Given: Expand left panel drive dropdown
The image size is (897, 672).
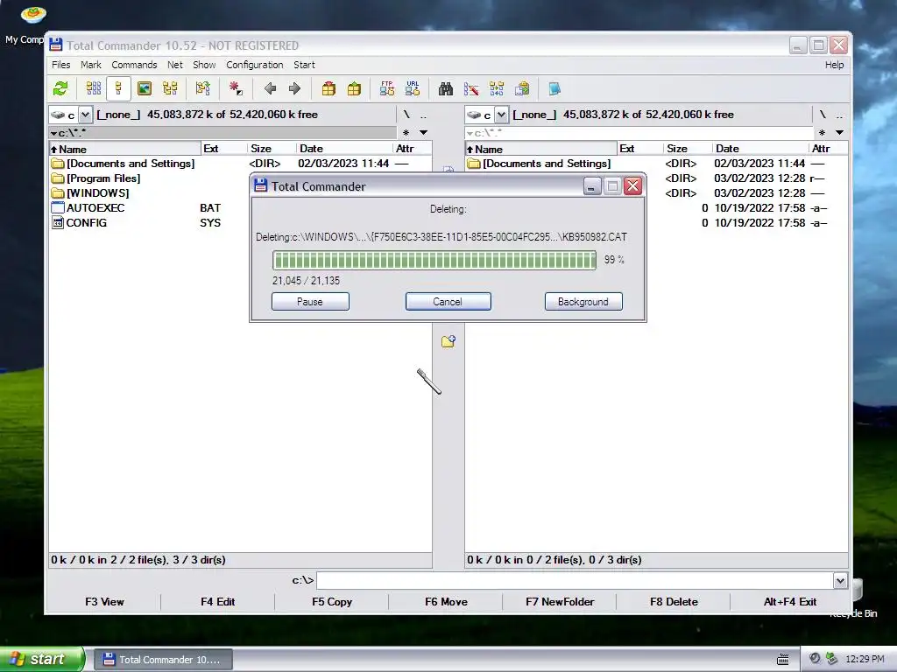Looking at the screenshot, I should (x=85, y=115).
